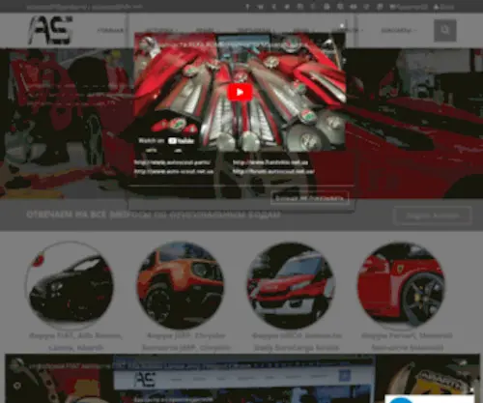Click the AS site logo
Viewport: 483px width, 403px height.
(50, 30)
